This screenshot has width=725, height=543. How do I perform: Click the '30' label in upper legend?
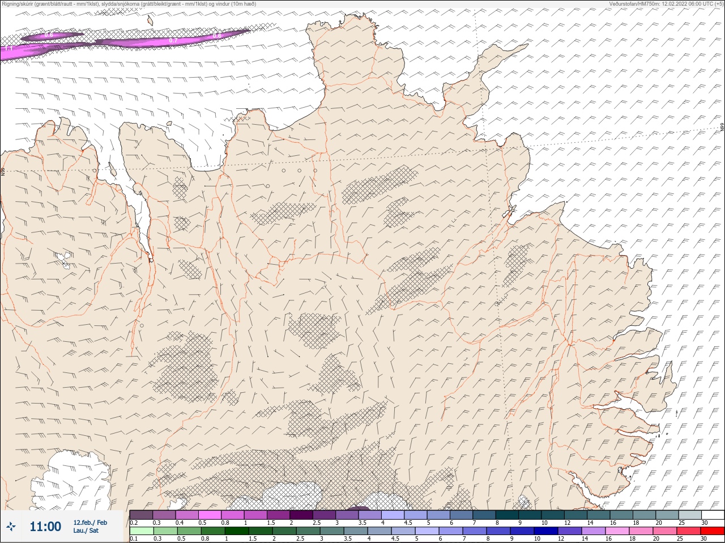[705, 523]
